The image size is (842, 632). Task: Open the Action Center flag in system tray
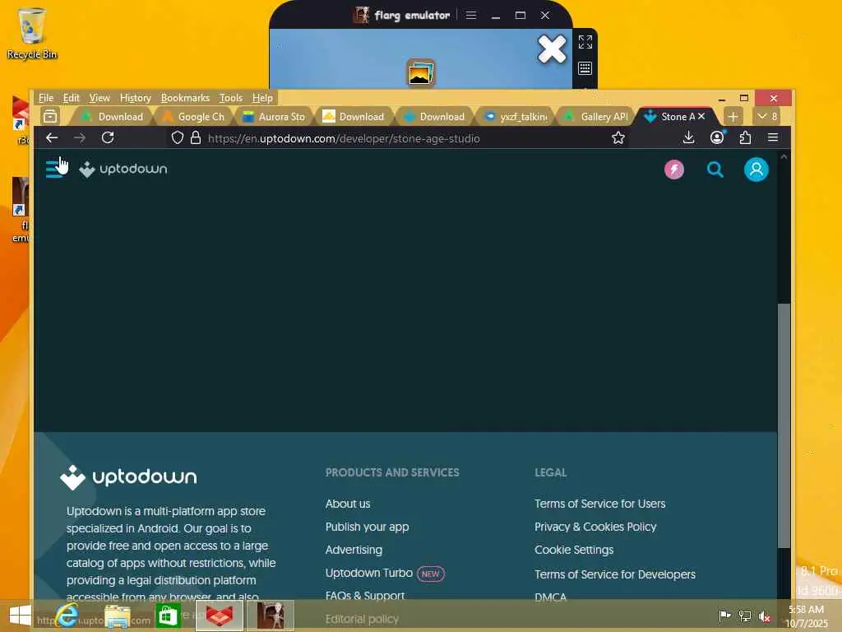click(x=724, y=616)
